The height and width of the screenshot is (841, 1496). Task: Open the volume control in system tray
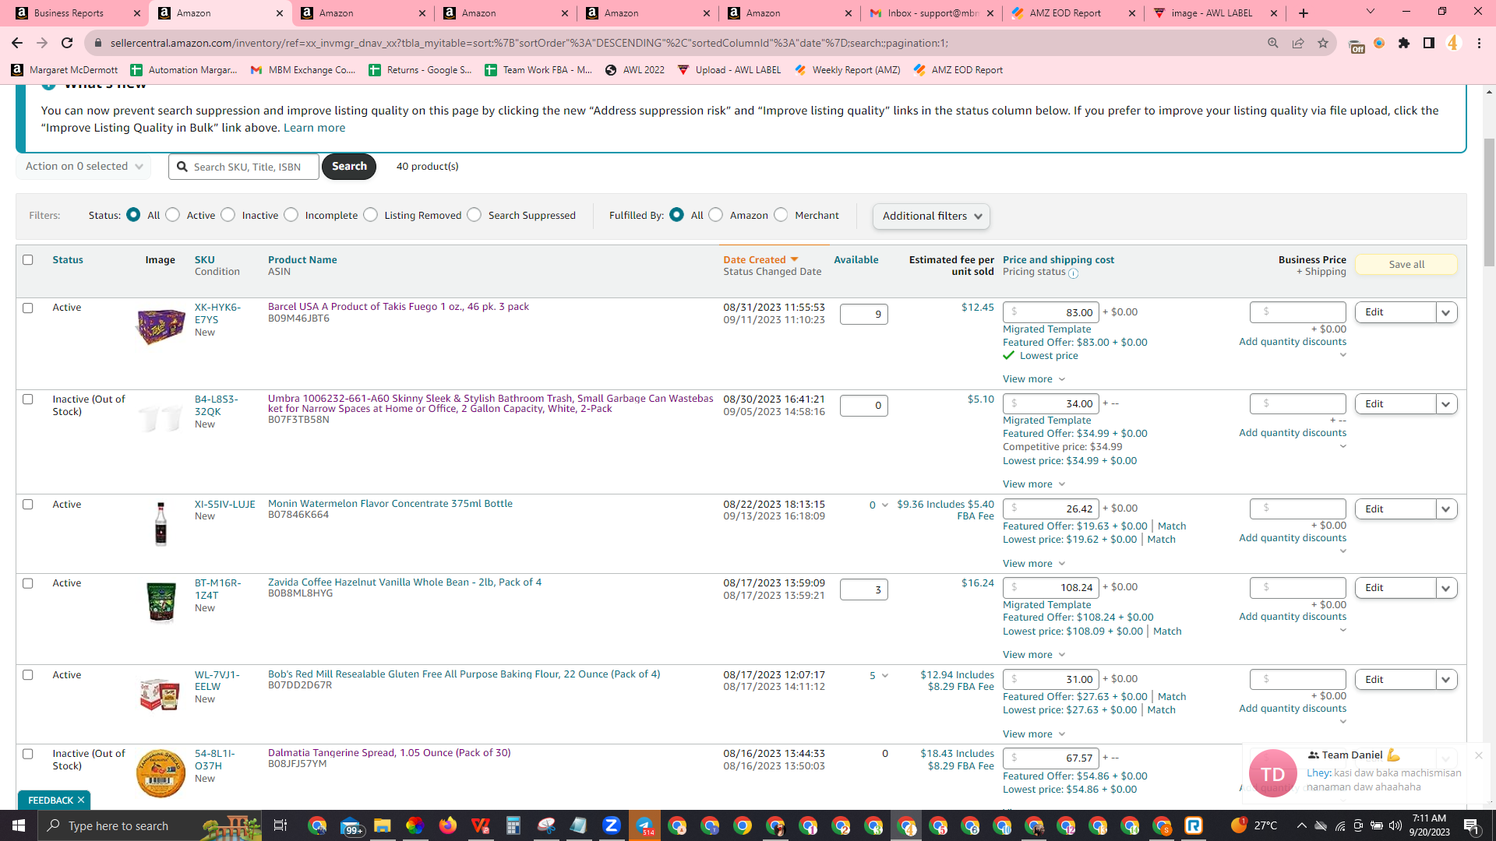coord(1395,825)
